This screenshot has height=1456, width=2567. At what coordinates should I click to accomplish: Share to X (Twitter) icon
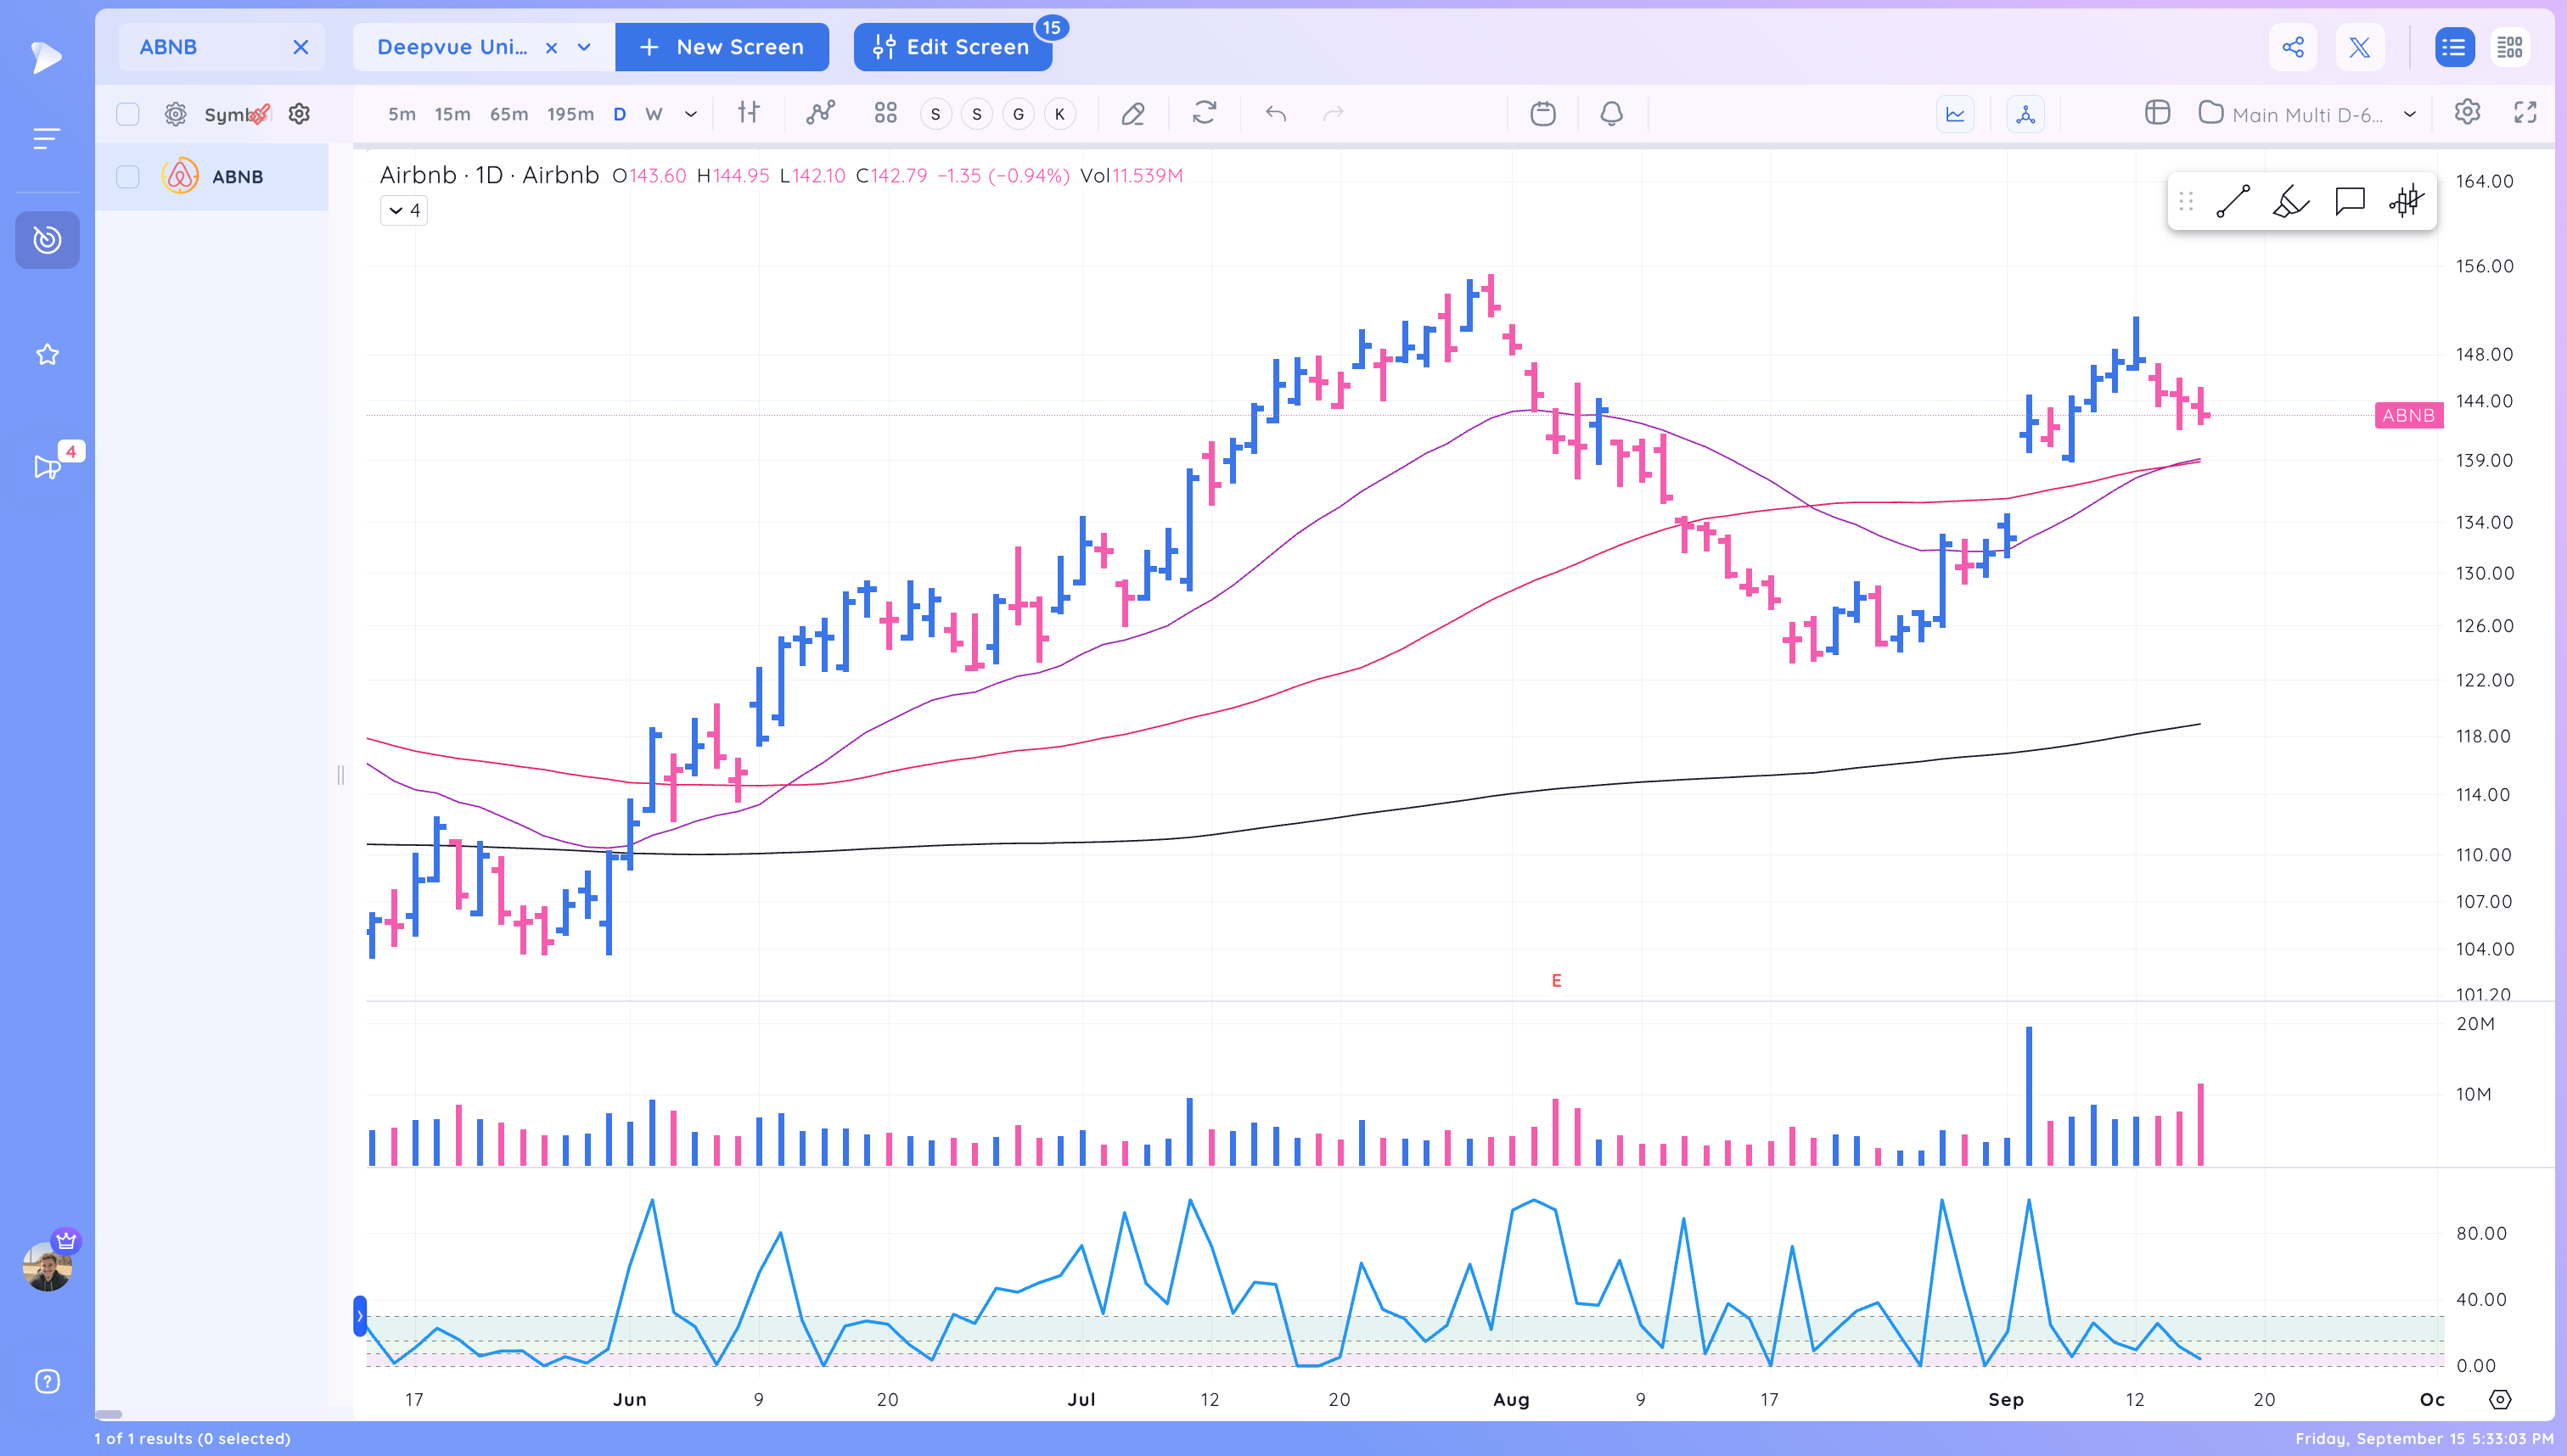2360,47
